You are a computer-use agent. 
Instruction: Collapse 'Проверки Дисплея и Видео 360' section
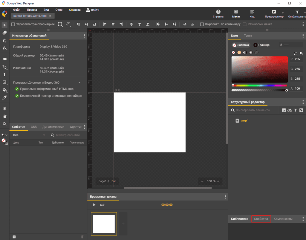(x=79, y=82)
